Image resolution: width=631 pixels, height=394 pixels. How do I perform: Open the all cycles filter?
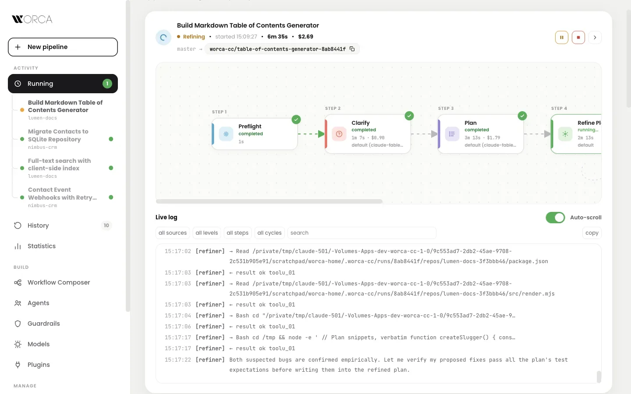click(269, 233)
